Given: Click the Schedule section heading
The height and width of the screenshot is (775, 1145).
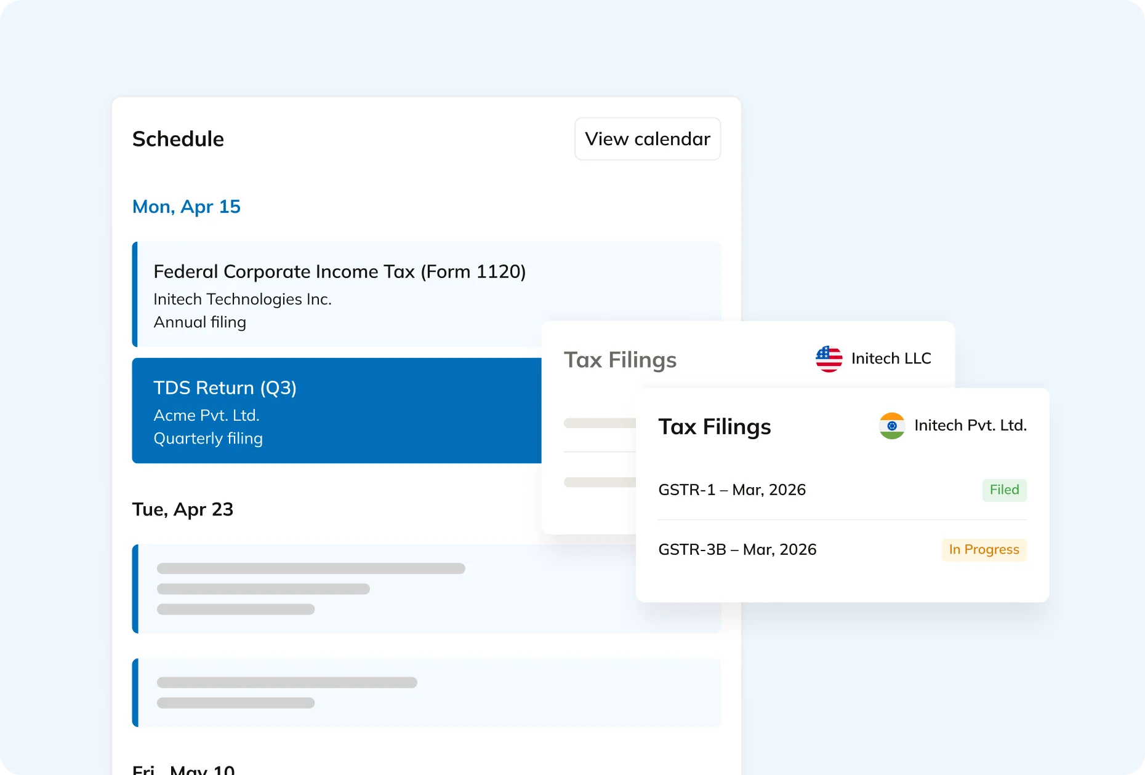Looking at the screenshot, I should point(177,139).
